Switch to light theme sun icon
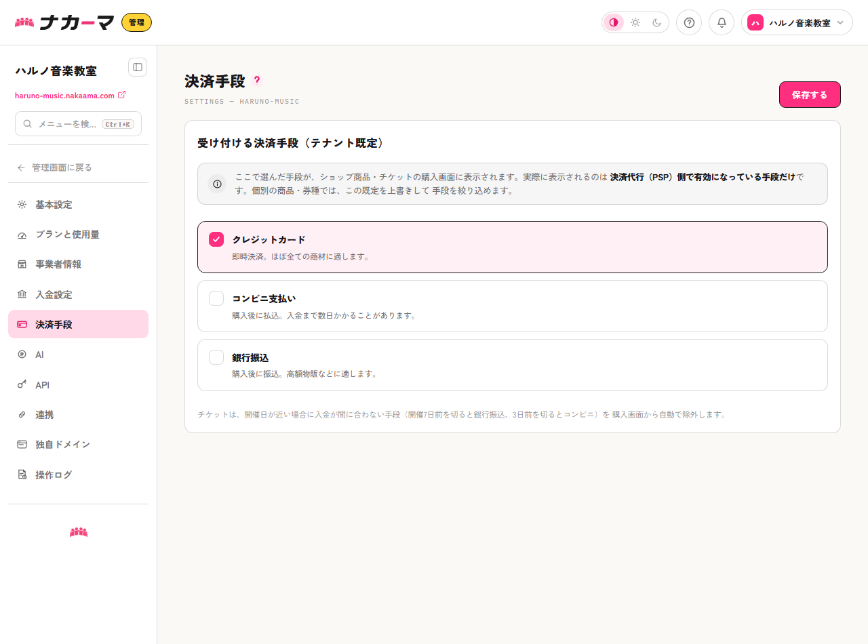 [x=635, y=22]
